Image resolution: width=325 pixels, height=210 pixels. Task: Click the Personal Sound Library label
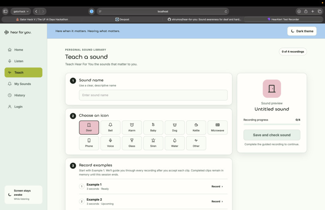pyautogui.click(x=85, y=50)
